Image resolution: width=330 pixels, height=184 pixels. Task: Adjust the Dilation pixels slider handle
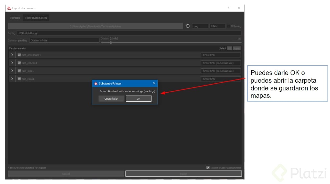[111, 43]
